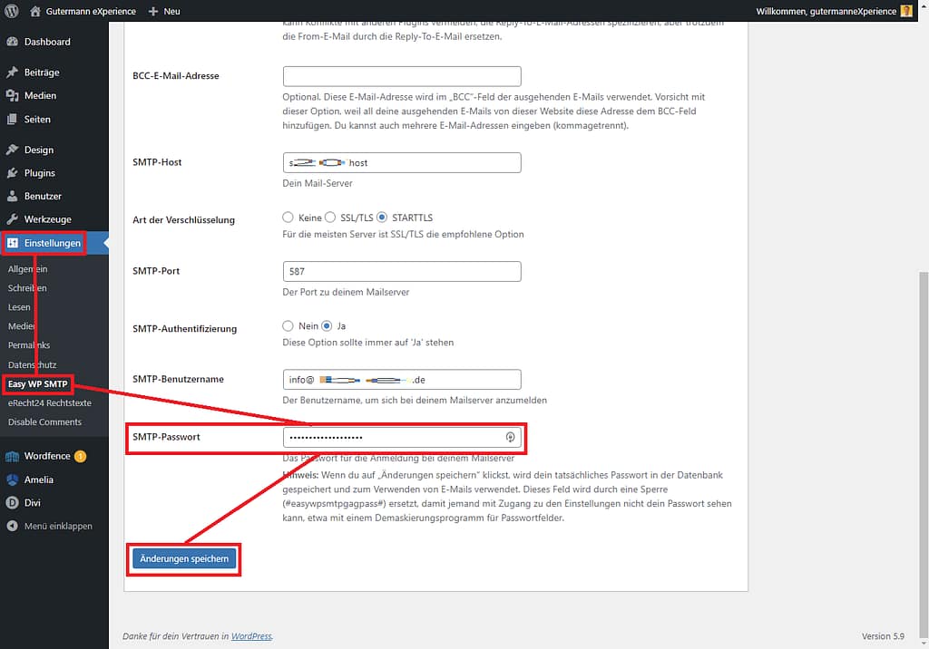Image resolution: width=929 pixels, height=649 pixels.
Task: Select the Keine encryption radio button
Action: [x=288, y=218]
